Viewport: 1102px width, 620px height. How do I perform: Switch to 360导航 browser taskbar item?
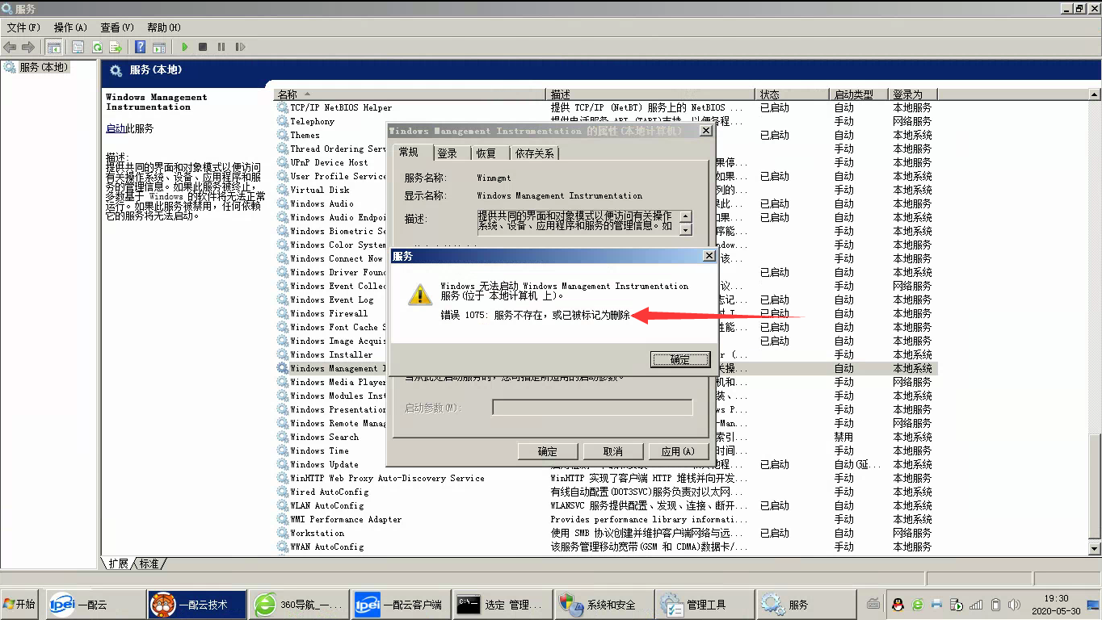pyautogui.click(x=298, y=605)
